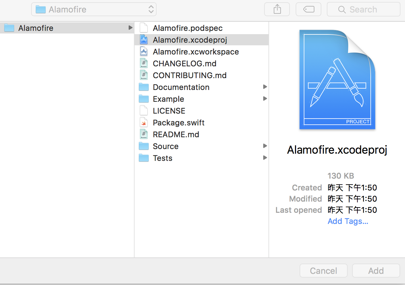Image resolution: width=405 pixels, height=285 pixels.
Task: Expand the Tests folder arrow
Action: point(265,158)
